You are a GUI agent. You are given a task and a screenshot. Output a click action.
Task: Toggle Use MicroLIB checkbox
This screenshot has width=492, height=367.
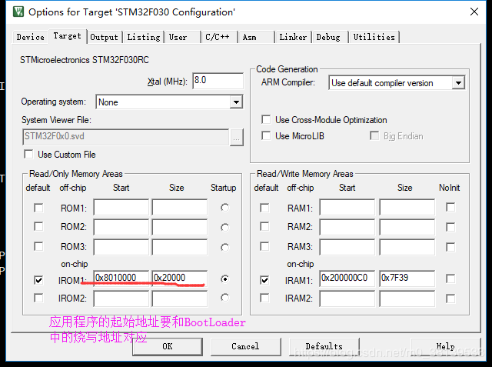[x=266, y=136]
